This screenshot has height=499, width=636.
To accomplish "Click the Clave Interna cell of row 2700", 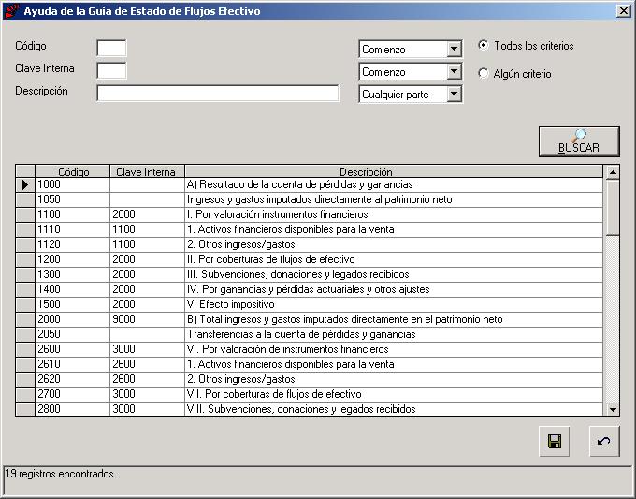I will [x=147, y=395].
